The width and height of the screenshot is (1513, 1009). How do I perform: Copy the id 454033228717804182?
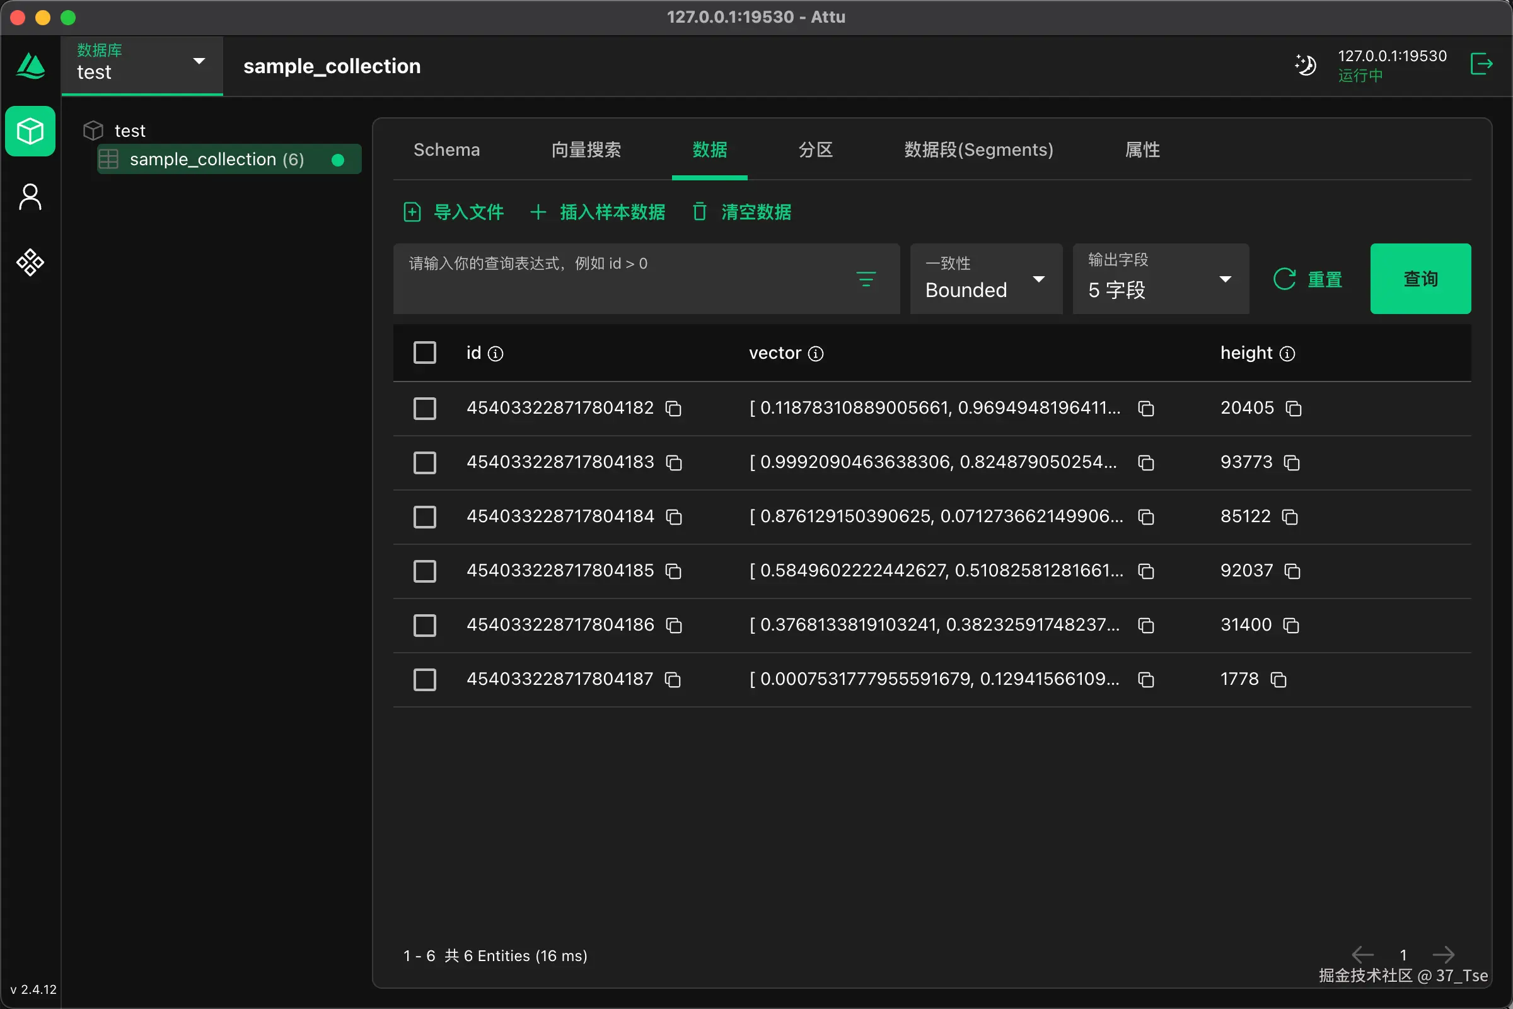(673, 409)
